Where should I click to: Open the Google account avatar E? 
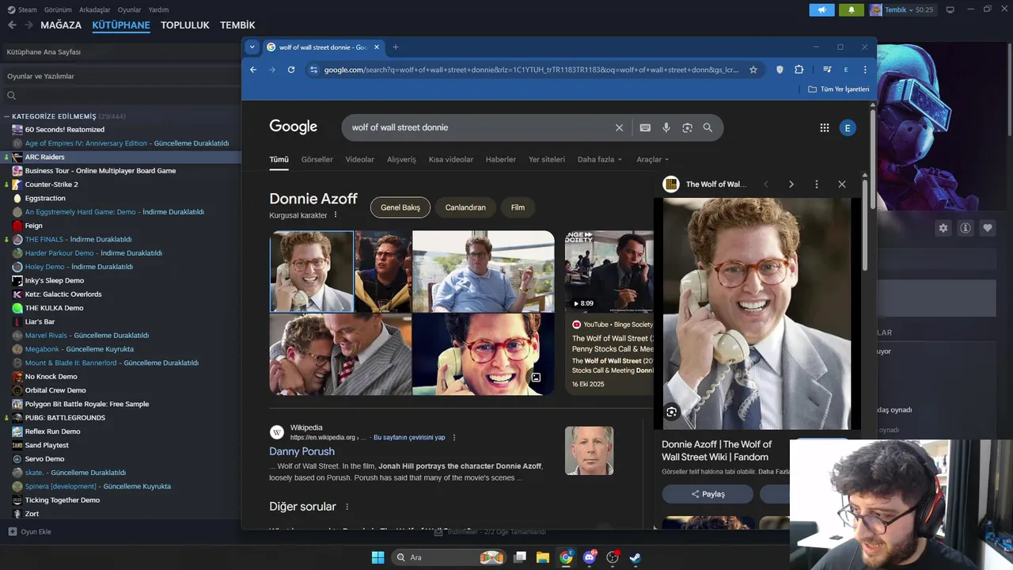coord(848,127)
